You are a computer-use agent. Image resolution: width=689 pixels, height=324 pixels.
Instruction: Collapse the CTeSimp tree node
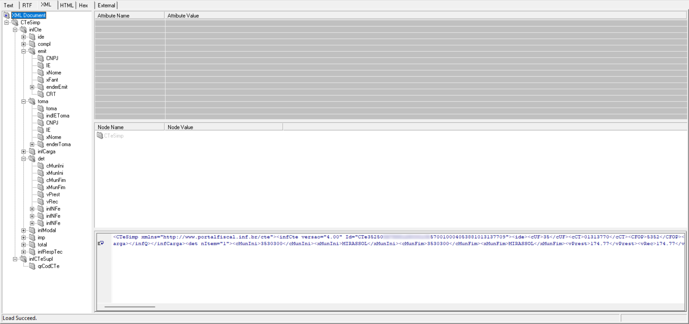(x=6, y=23)
